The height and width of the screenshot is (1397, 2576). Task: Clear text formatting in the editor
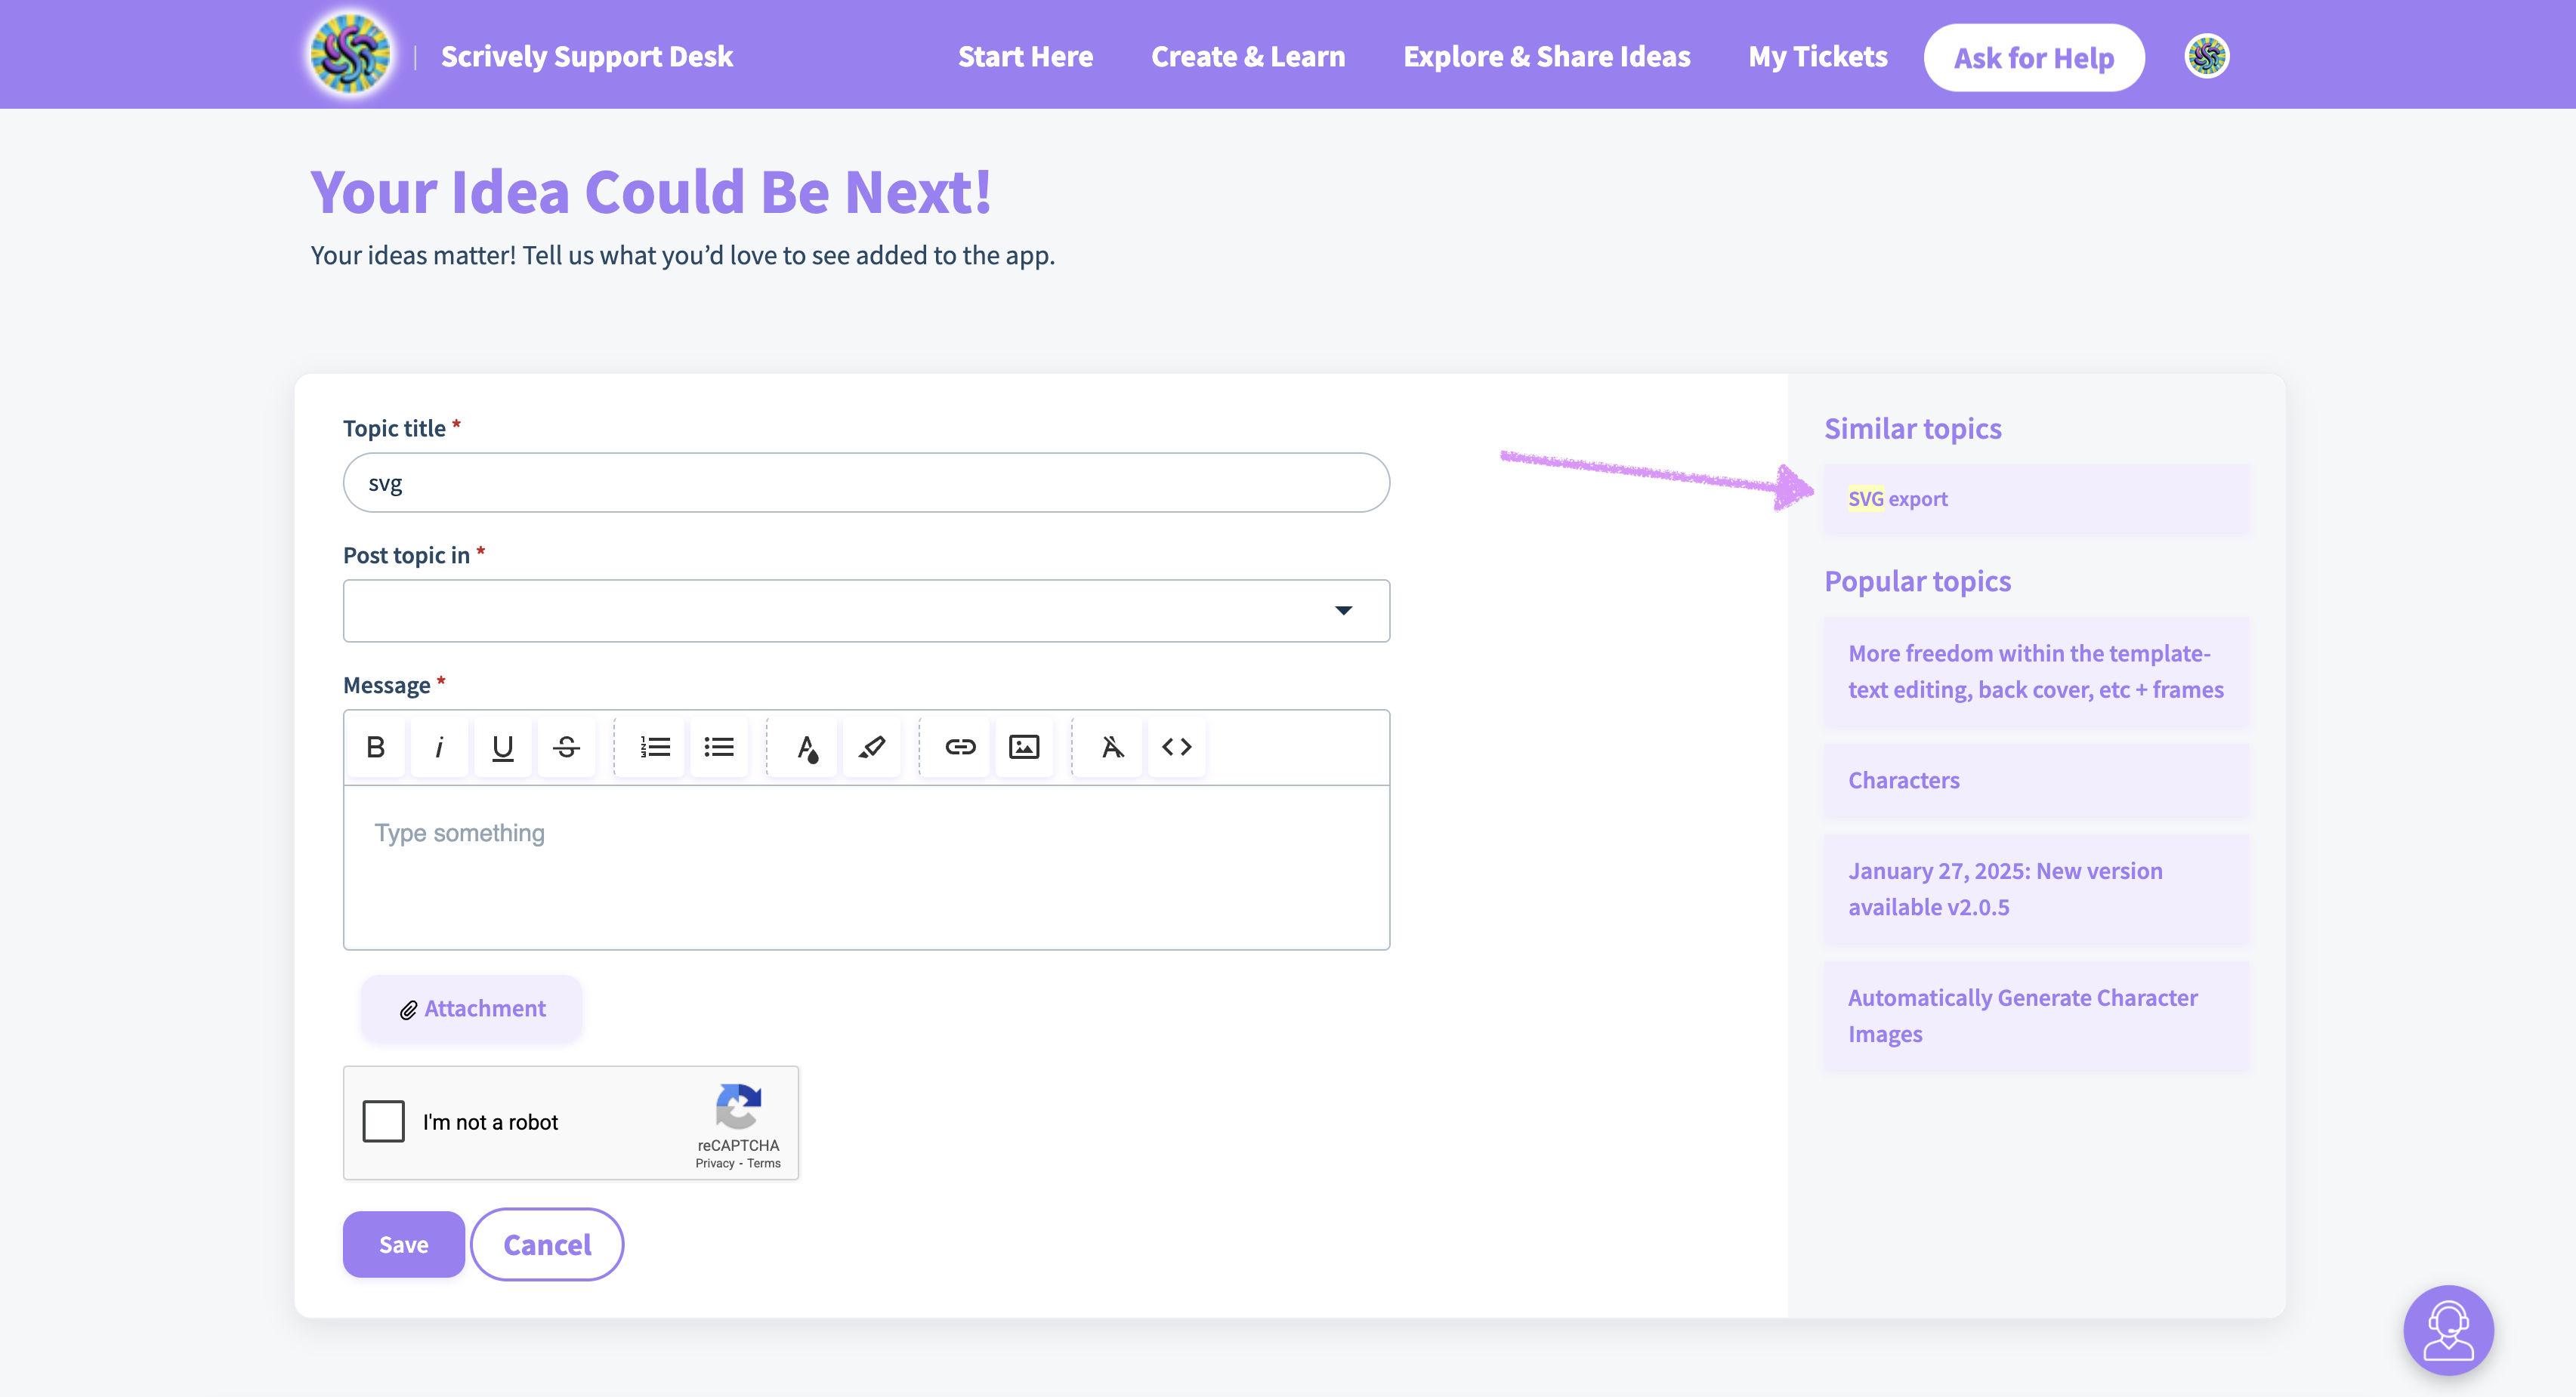click(1112, 747)
